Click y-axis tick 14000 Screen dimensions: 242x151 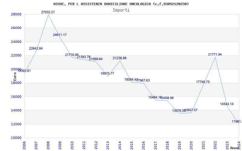pos(16,111)
